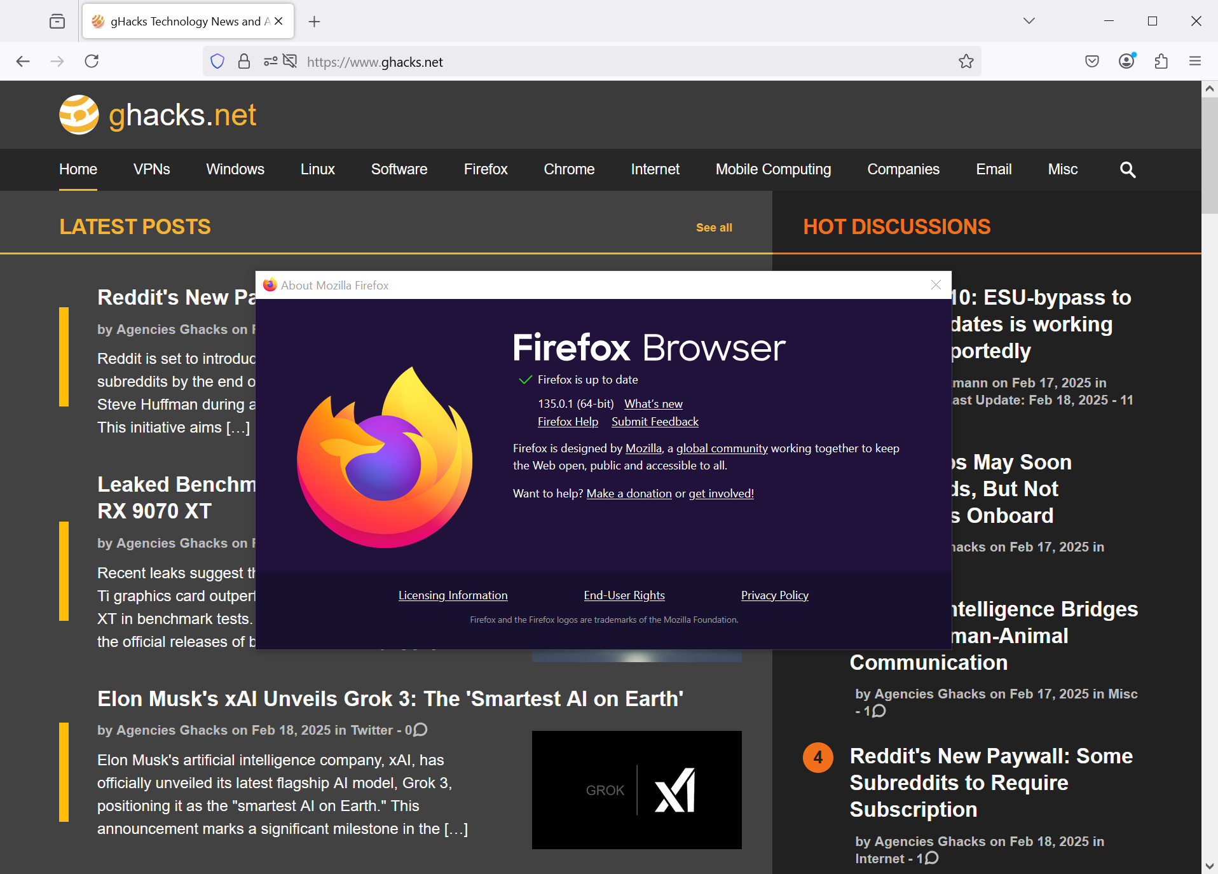Open Leaked Benchmark RX 9070 XT article
Screen dimensions: 1218x874
[x=176, y=497]
